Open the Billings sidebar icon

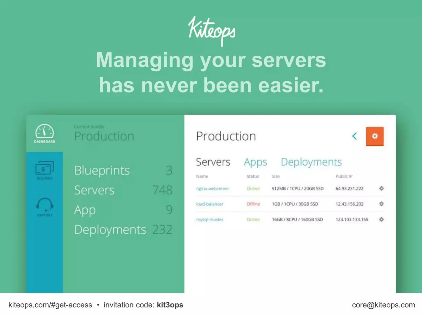45,170
